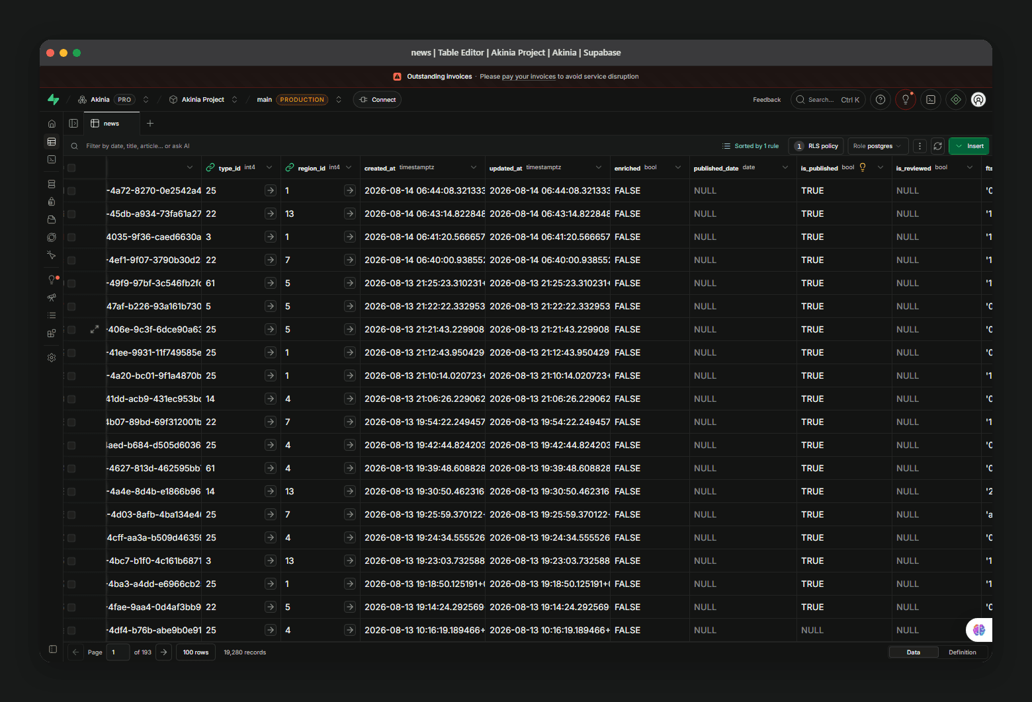Screen dimensions: 1032x702
Task: Open the Role postgres dropdown
Action: coord(877,146)
